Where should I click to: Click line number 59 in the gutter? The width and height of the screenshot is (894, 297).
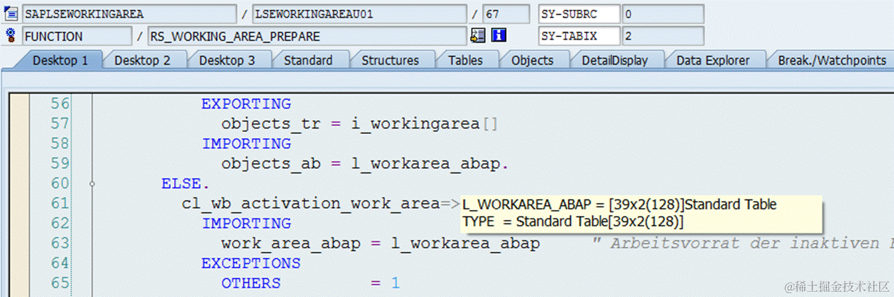59,164
